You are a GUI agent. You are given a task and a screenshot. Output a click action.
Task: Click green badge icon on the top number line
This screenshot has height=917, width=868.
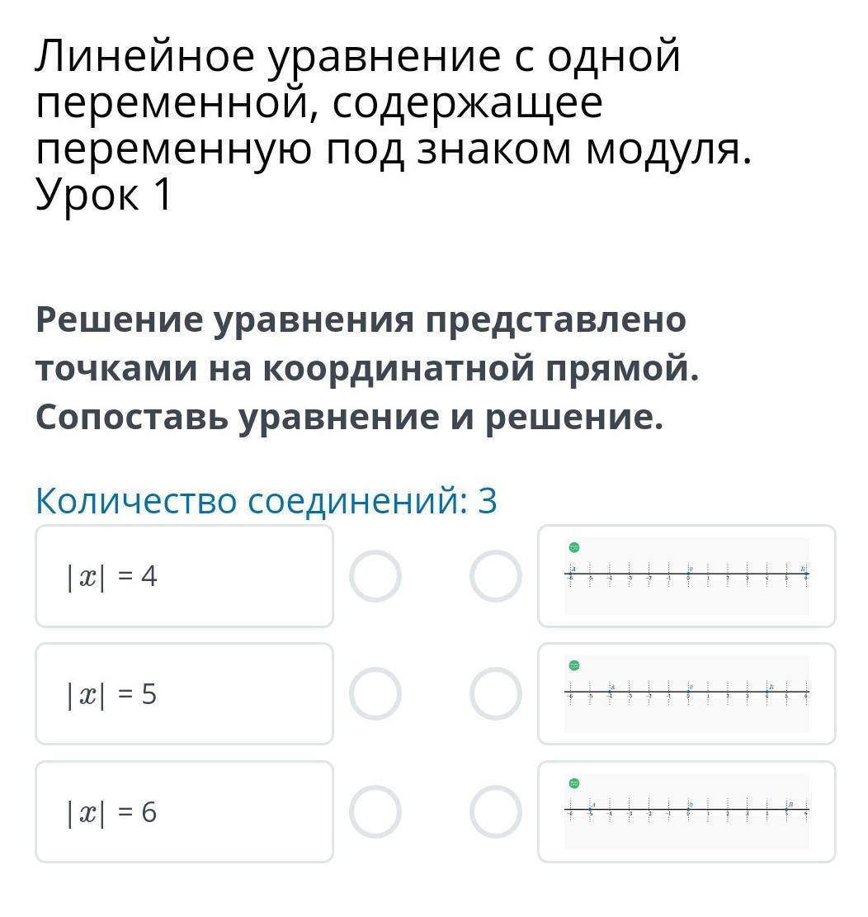point(574,547)
